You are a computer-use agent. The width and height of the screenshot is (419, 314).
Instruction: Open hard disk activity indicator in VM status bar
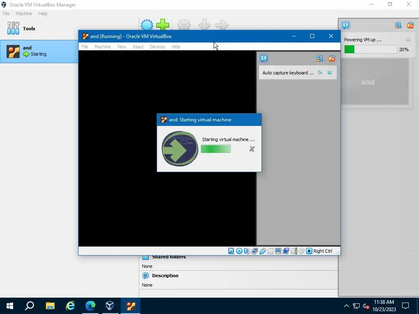231,251
